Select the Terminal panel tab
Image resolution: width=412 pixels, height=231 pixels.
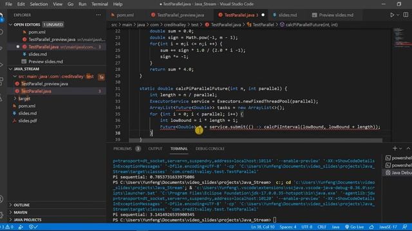coord(179,148)
